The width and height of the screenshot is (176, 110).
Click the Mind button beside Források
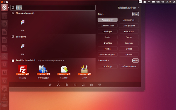pyautogui.click(x=136, y=60)
